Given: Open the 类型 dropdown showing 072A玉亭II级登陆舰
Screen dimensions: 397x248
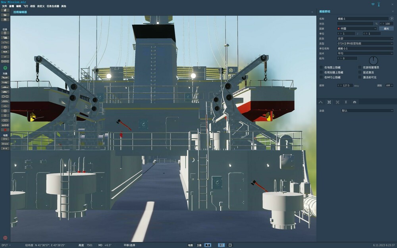Looking at the screenshot, I should 365,44.
